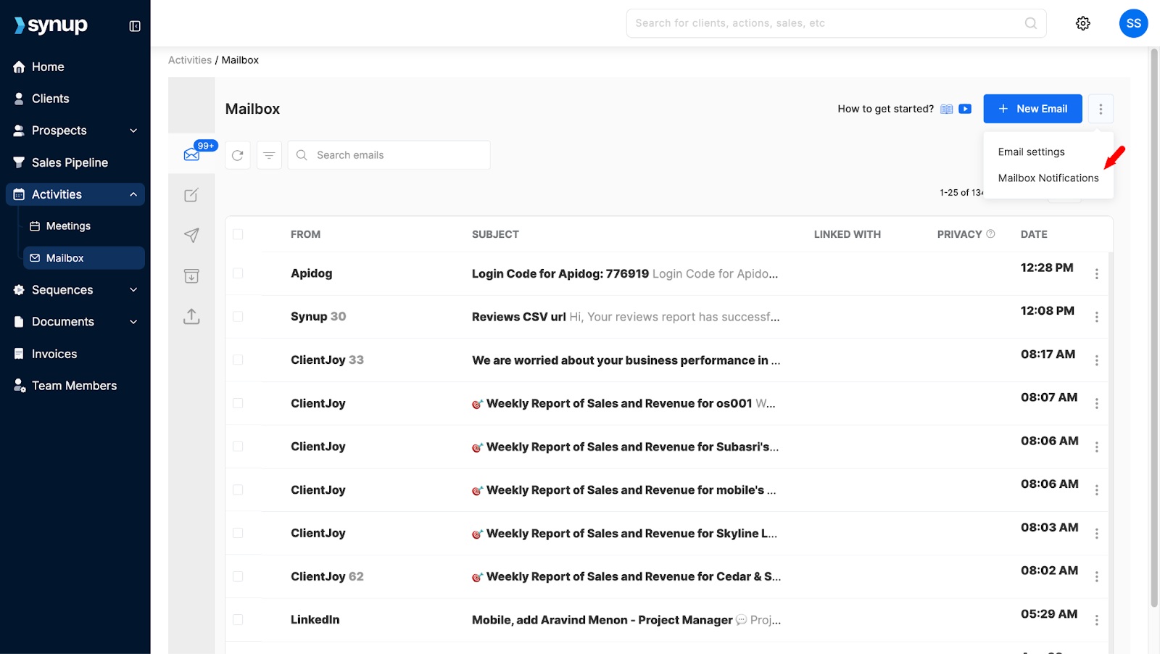Open row options for Synup Reviews CSV email
Image resolution: width=1160 pixels, height=654 pixels.
(1096, 317)
